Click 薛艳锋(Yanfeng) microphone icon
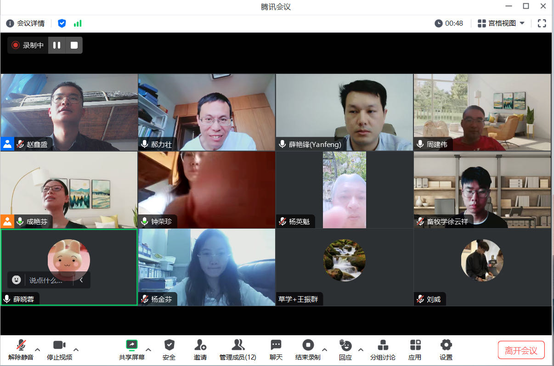The image size is (554, 366). click(283, 144)
